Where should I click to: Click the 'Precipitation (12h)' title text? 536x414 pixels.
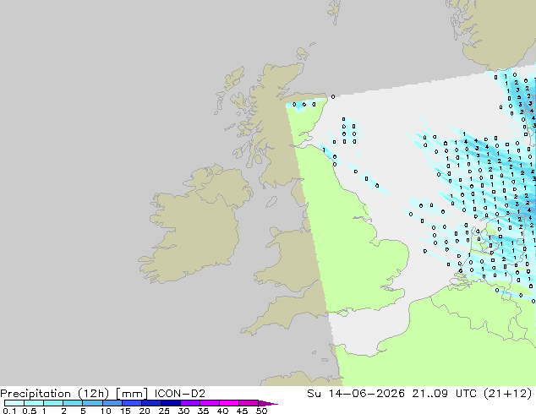(x=55, y=394)
